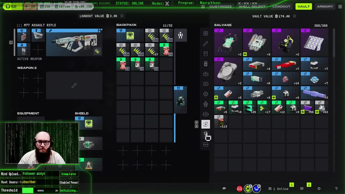Click the '11/32' backpack count
The width and height of the screenshot is (345, 194).
click(167, 25)
